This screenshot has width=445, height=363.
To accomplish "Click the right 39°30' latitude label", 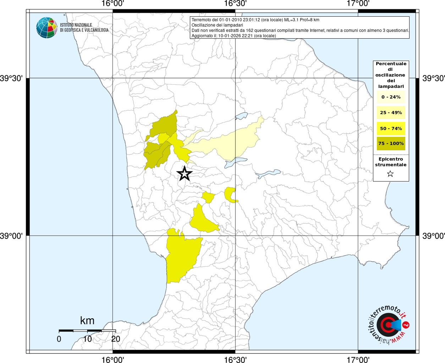I will point(433,78).
